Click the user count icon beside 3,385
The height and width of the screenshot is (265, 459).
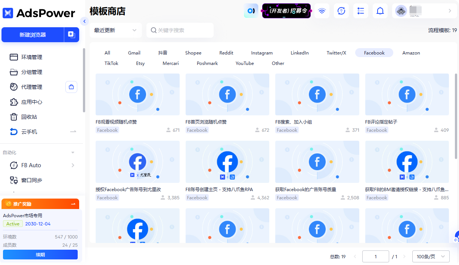click(x=162, y=198)
